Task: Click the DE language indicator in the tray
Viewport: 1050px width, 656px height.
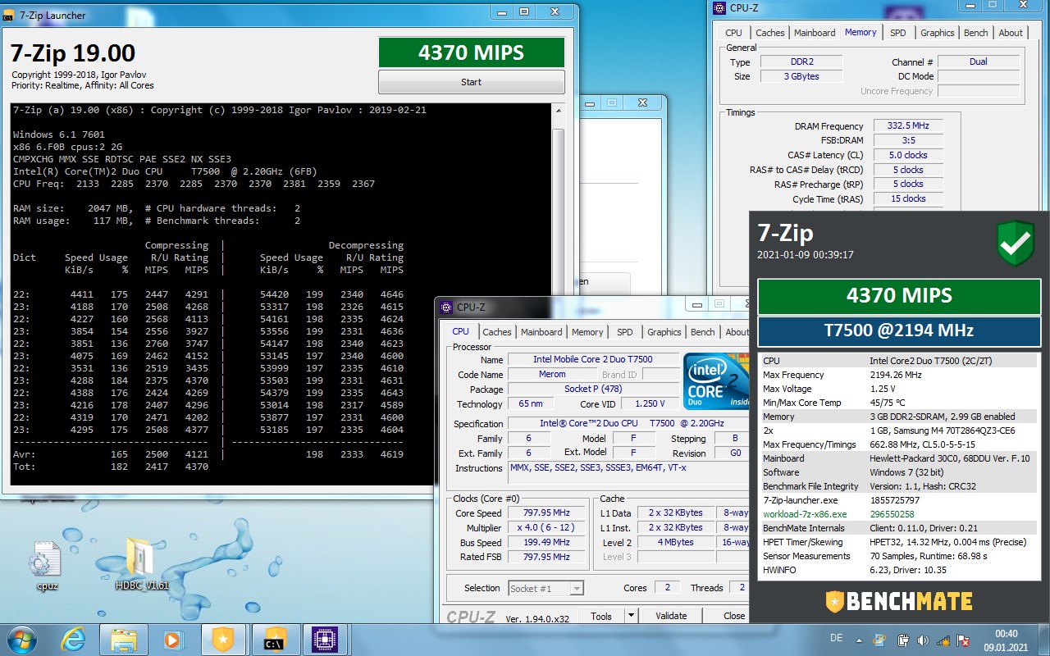Action: click(837, 638)
